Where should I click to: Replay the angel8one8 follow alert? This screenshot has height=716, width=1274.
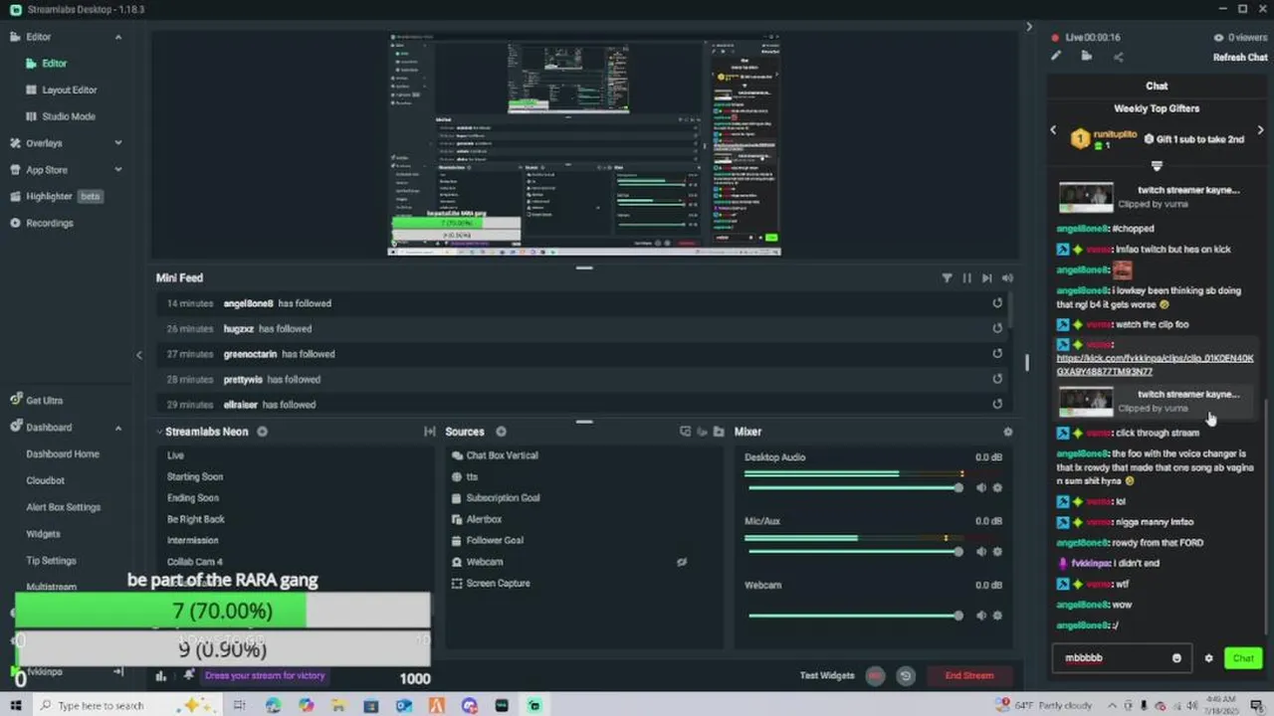[x=997, y=303]
